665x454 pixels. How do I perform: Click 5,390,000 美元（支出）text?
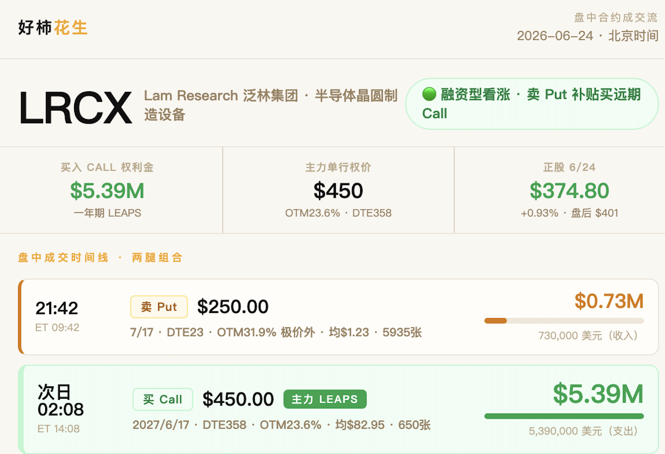tap(583, 431)
